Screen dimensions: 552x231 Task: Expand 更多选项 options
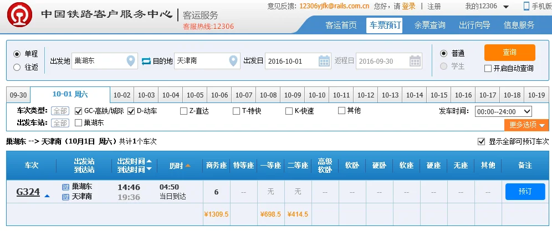pos(527,125)
